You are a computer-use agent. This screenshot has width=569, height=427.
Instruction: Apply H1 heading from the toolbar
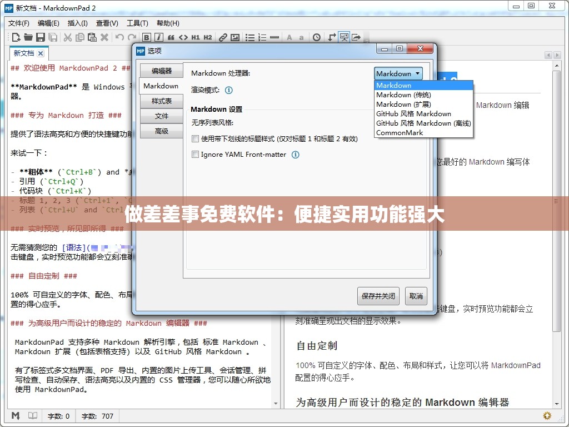[x=196, y=37]
